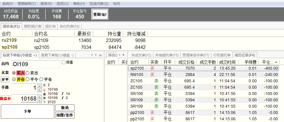Image resolution: width=284 pixels, height=122 pixels.
Task: Click the 查询(Q) button
Action: point(100,14)
